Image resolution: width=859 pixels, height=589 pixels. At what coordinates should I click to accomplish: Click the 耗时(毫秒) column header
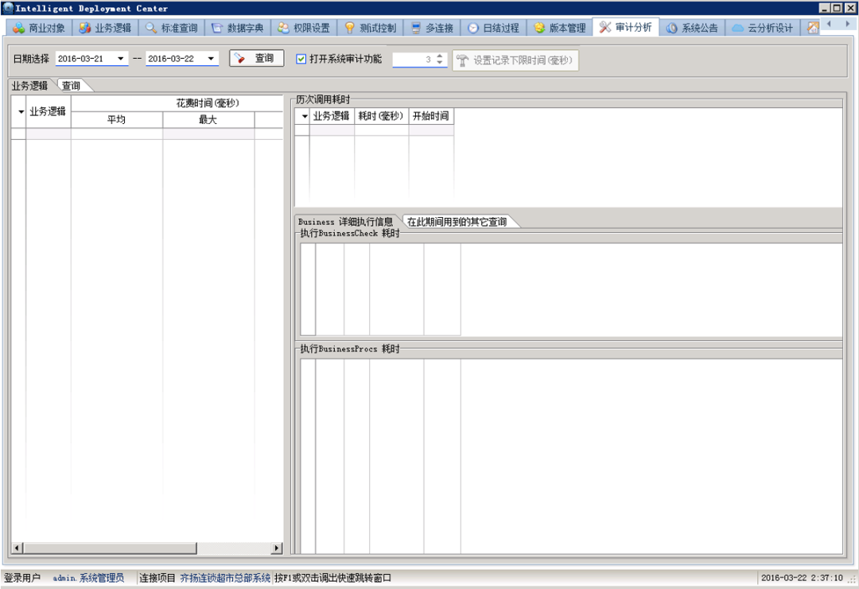pos(381,116)
